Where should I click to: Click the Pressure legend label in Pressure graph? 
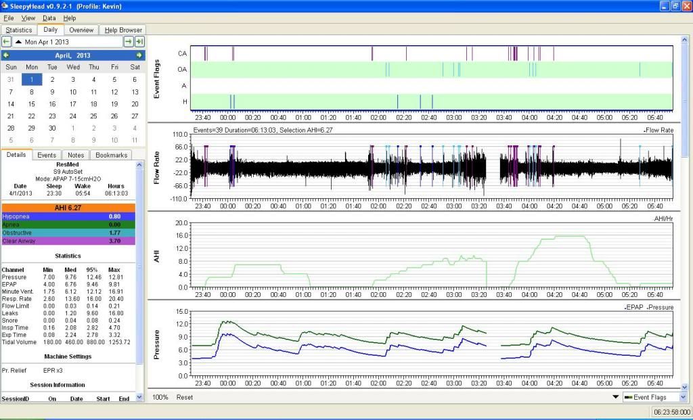pyautogui.click(x=661, y=307)
